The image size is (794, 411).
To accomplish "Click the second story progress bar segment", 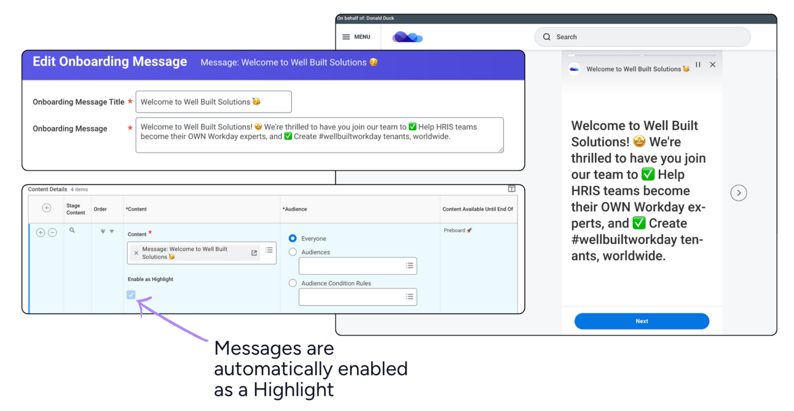I will 680,55.
